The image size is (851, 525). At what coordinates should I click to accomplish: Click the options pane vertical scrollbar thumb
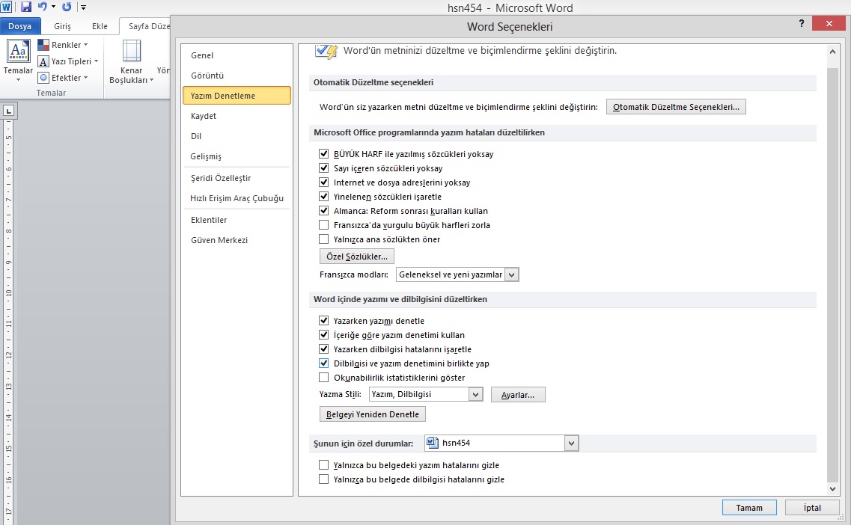coord(832,274)
